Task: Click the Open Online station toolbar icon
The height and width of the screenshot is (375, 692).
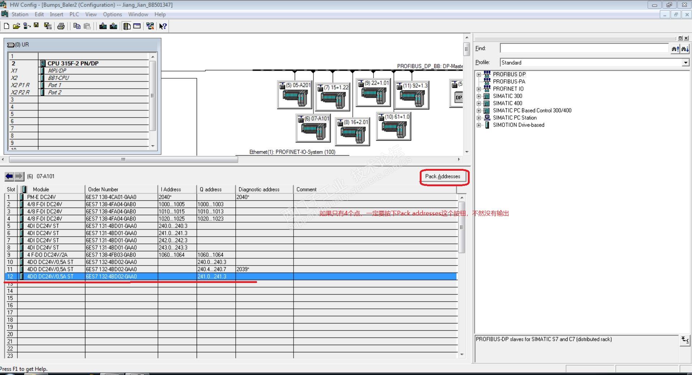Action: point(27,26)
